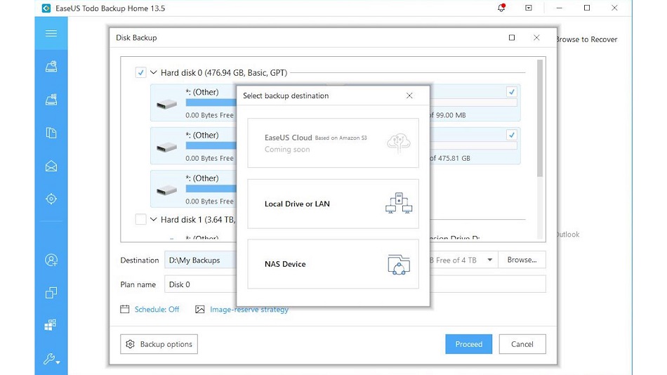Open the Mail backup sidebar icon
667x375 pixels.
click(51, 166)
